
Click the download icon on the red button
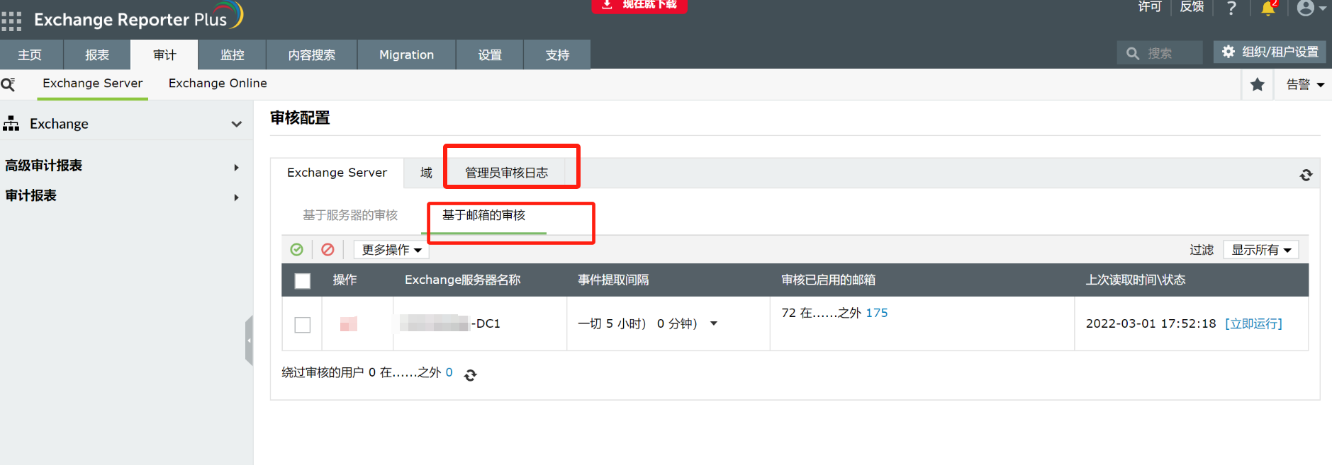tap(608, 4)
